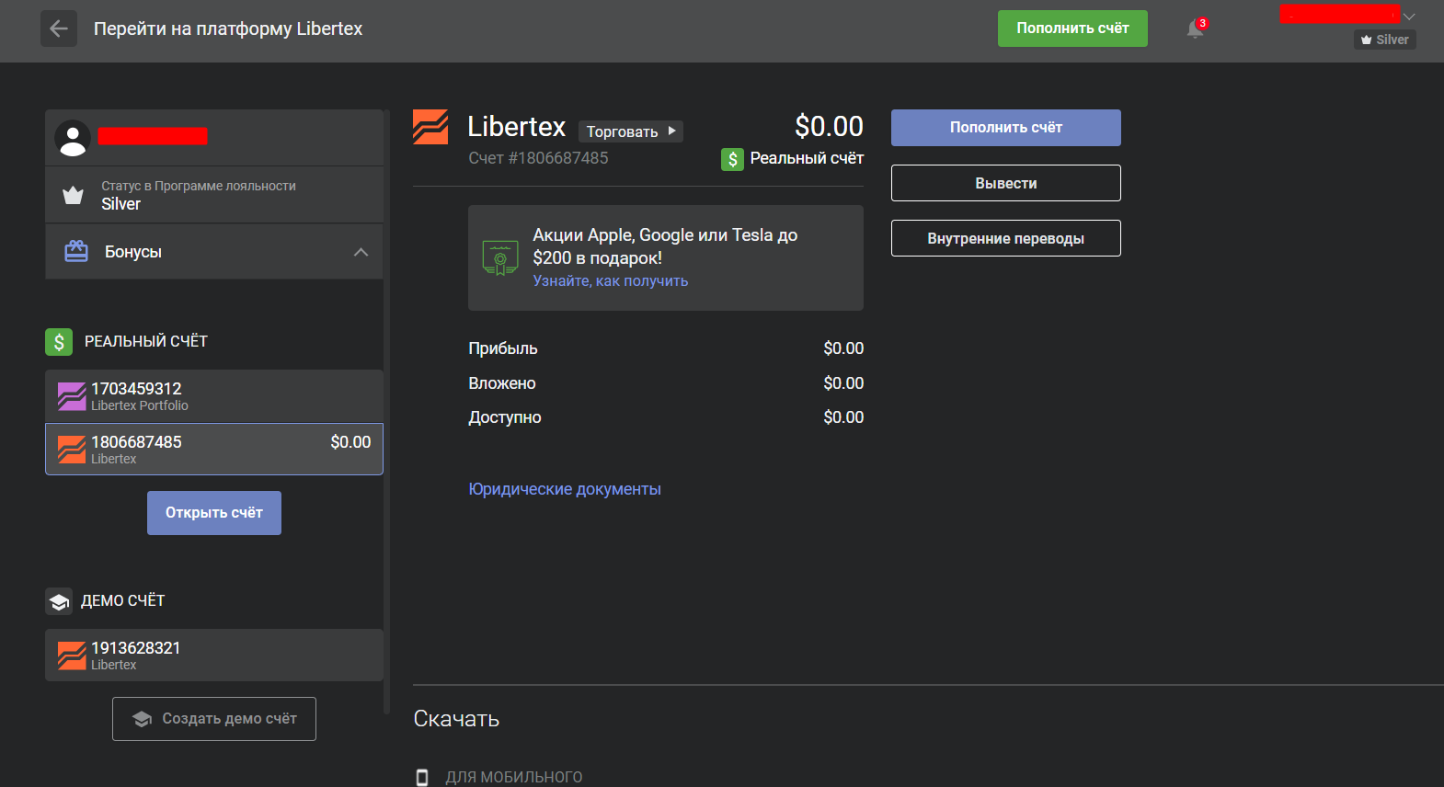The image size is (1444, 787).
Task: Click orange logo of demo account 1913628321
Action: point(72,656)
